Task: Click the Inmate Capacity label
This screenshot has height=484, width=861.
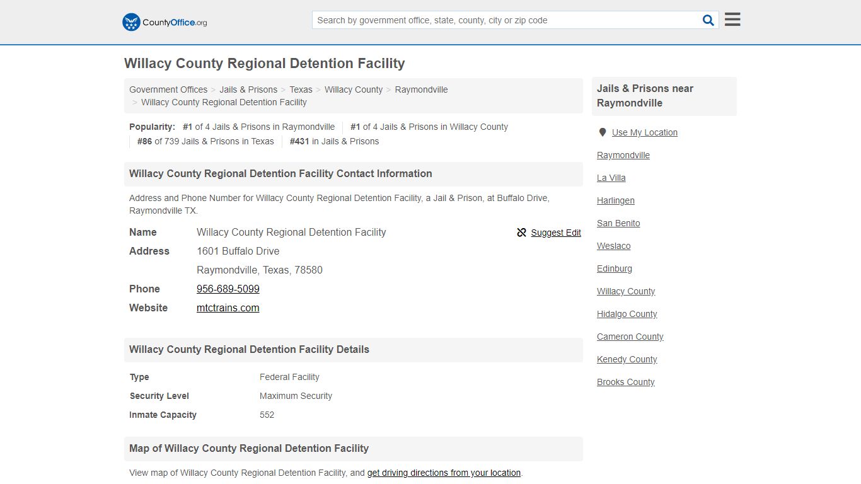Action: [163, 415]
